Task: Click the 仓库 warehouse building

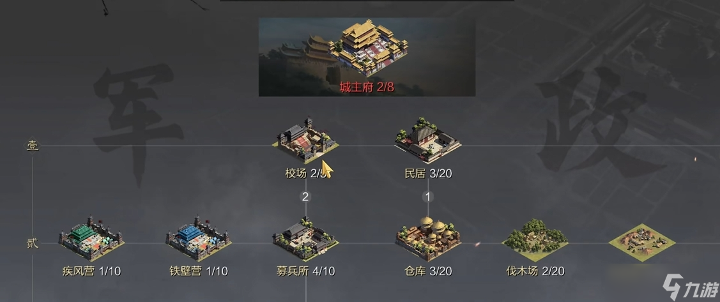Action: 428,239
